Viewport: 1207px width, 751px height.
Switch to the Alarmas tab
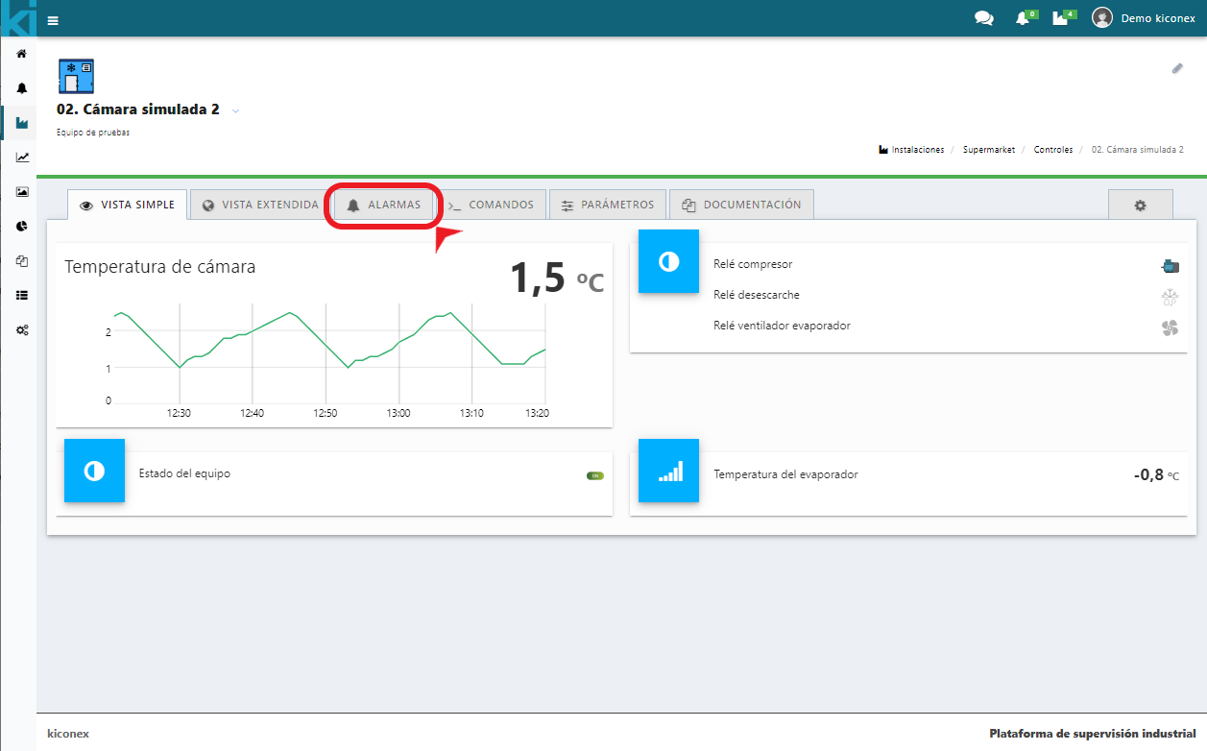(384, 206)
